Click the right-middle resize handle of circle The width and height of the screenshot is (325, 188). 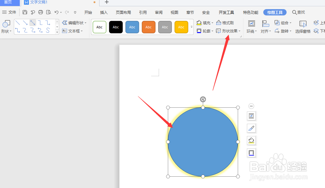238,142
